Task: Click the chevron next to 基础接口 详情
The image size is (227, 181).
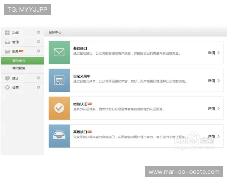Action: (218, 53)
